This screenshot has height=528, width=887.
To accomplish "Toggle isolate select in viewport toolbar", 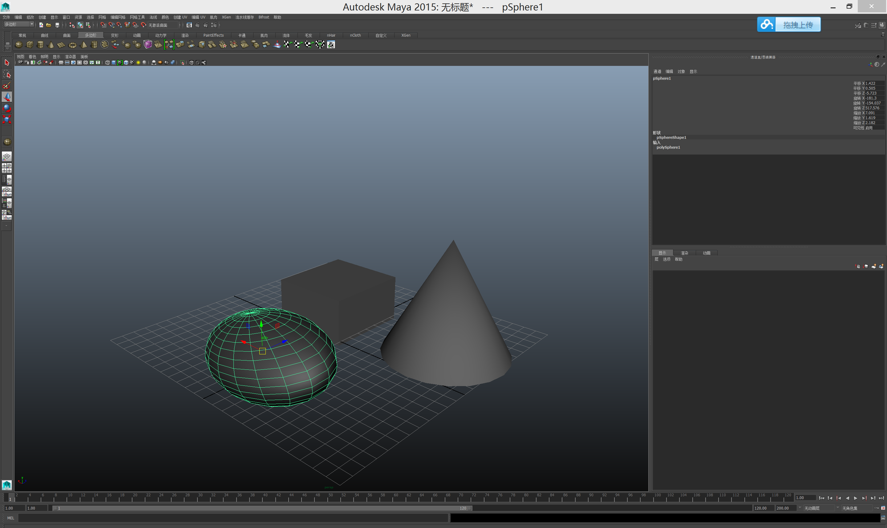I will coord(182,62).
